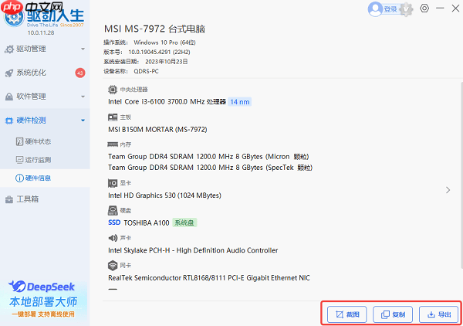Click the app version 10.0.11.28 text
The width and height of the screenshot is (463, 326).
(x=41, y=32)
